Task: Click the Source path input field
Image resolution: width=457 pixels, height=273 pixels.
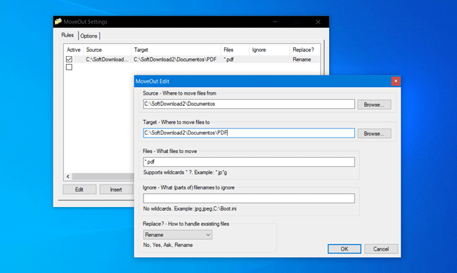Action: (249, 104)
